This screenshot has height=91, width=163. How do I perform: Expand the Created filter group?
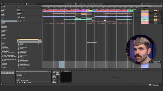pyautogui.click(x=19, y=22)
